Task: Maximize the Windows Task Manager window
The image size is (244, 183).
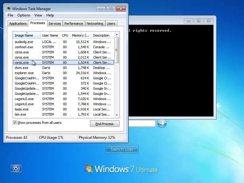Action: (111, 9)
